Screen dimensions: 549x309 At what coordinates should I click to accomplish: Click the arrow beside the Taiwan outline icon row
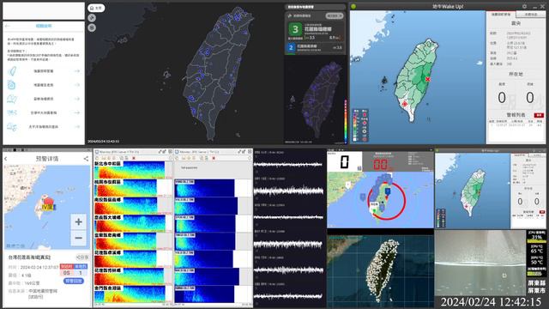pos(76,71)
